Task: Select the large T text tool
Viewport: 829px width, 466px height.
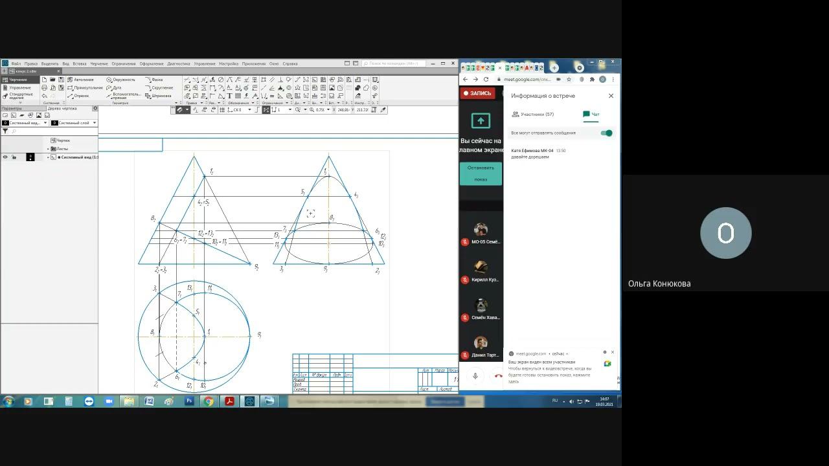Action: [x=229, y=96]
